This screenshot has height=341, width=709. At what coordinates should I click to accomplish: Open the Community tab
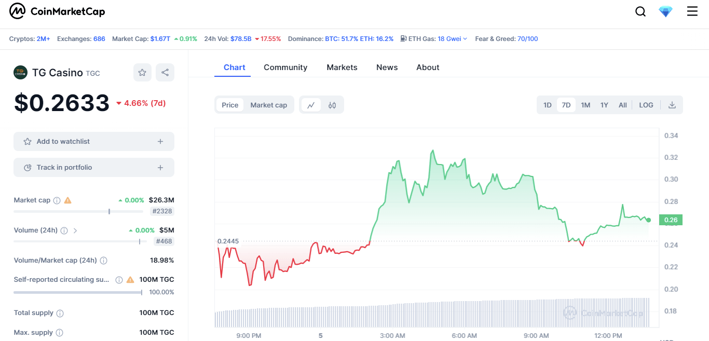285,67
